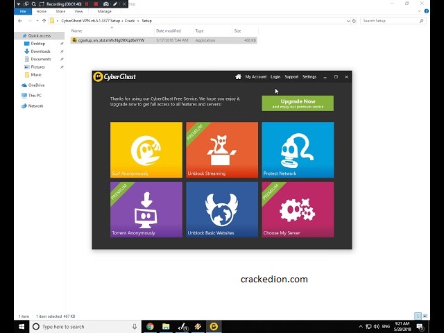444x333 pixels.
Task: Select the recorder's region capture icon
Action: click(42, 4)
